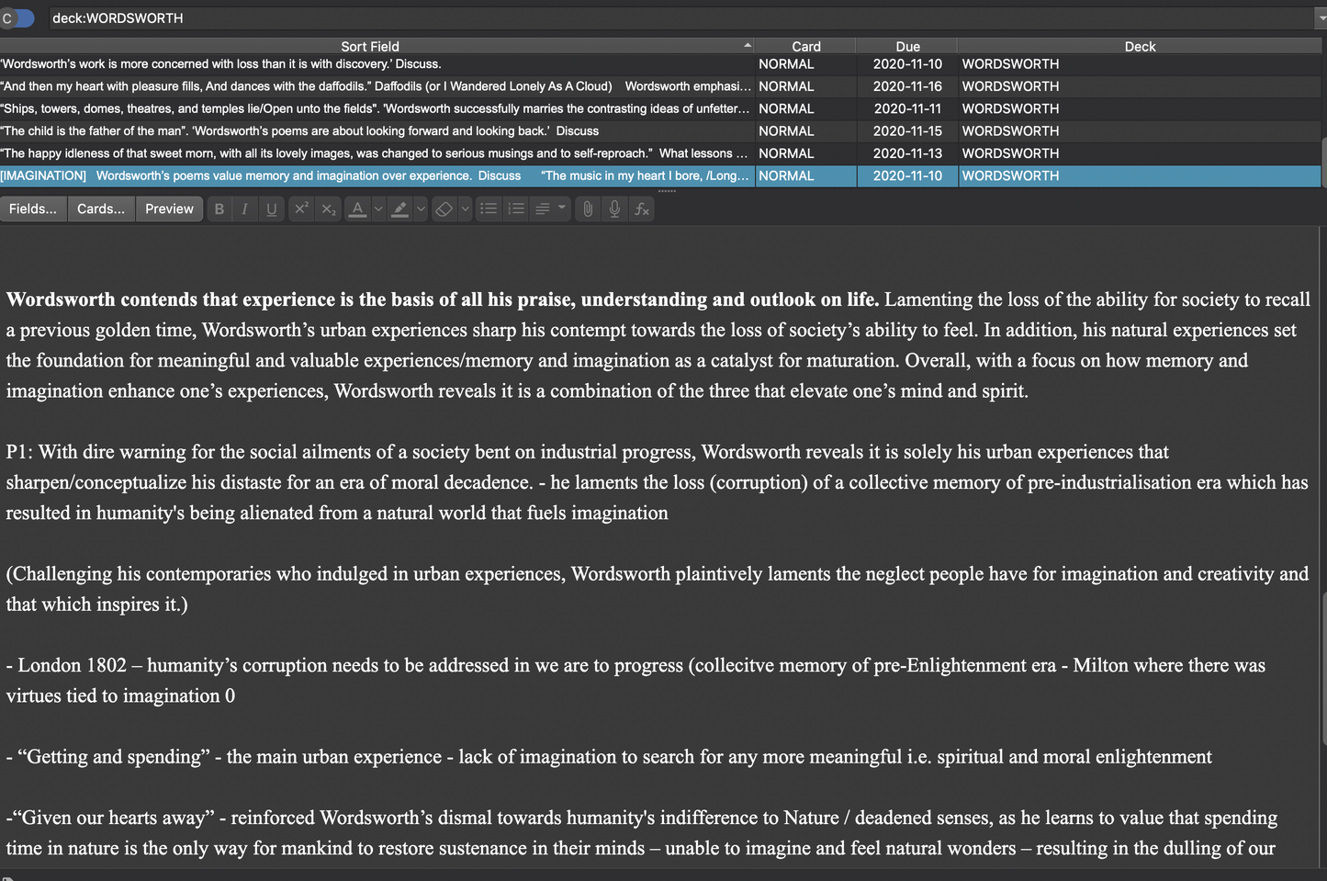Open the text color picker dropdown arrow
The image size is (1327, 881).
click(378, 209)
